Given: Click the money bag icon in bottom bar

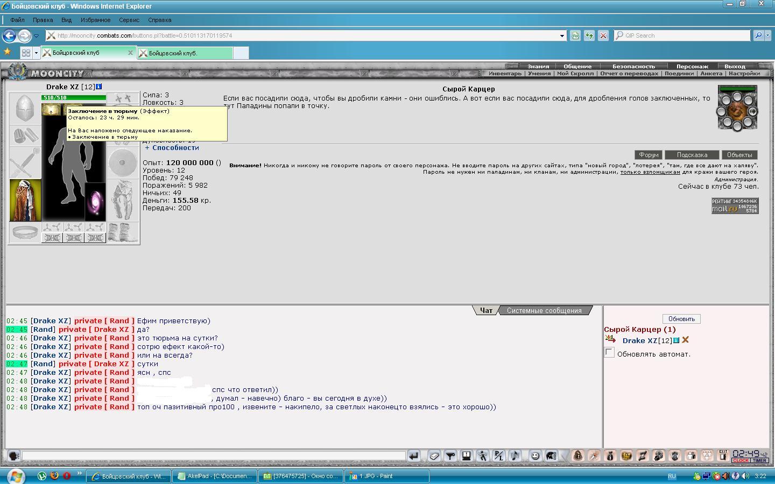Looking at the screenshot, I should click(x=610, y=456).
